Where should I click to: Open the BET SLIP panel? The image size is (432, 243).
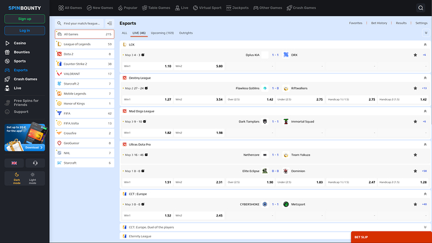click(x=391, y=237)
